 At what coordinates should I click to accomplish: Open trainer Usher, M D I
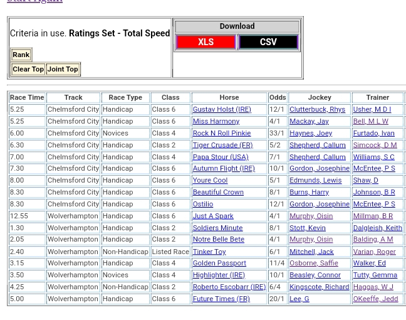(372, 110)
